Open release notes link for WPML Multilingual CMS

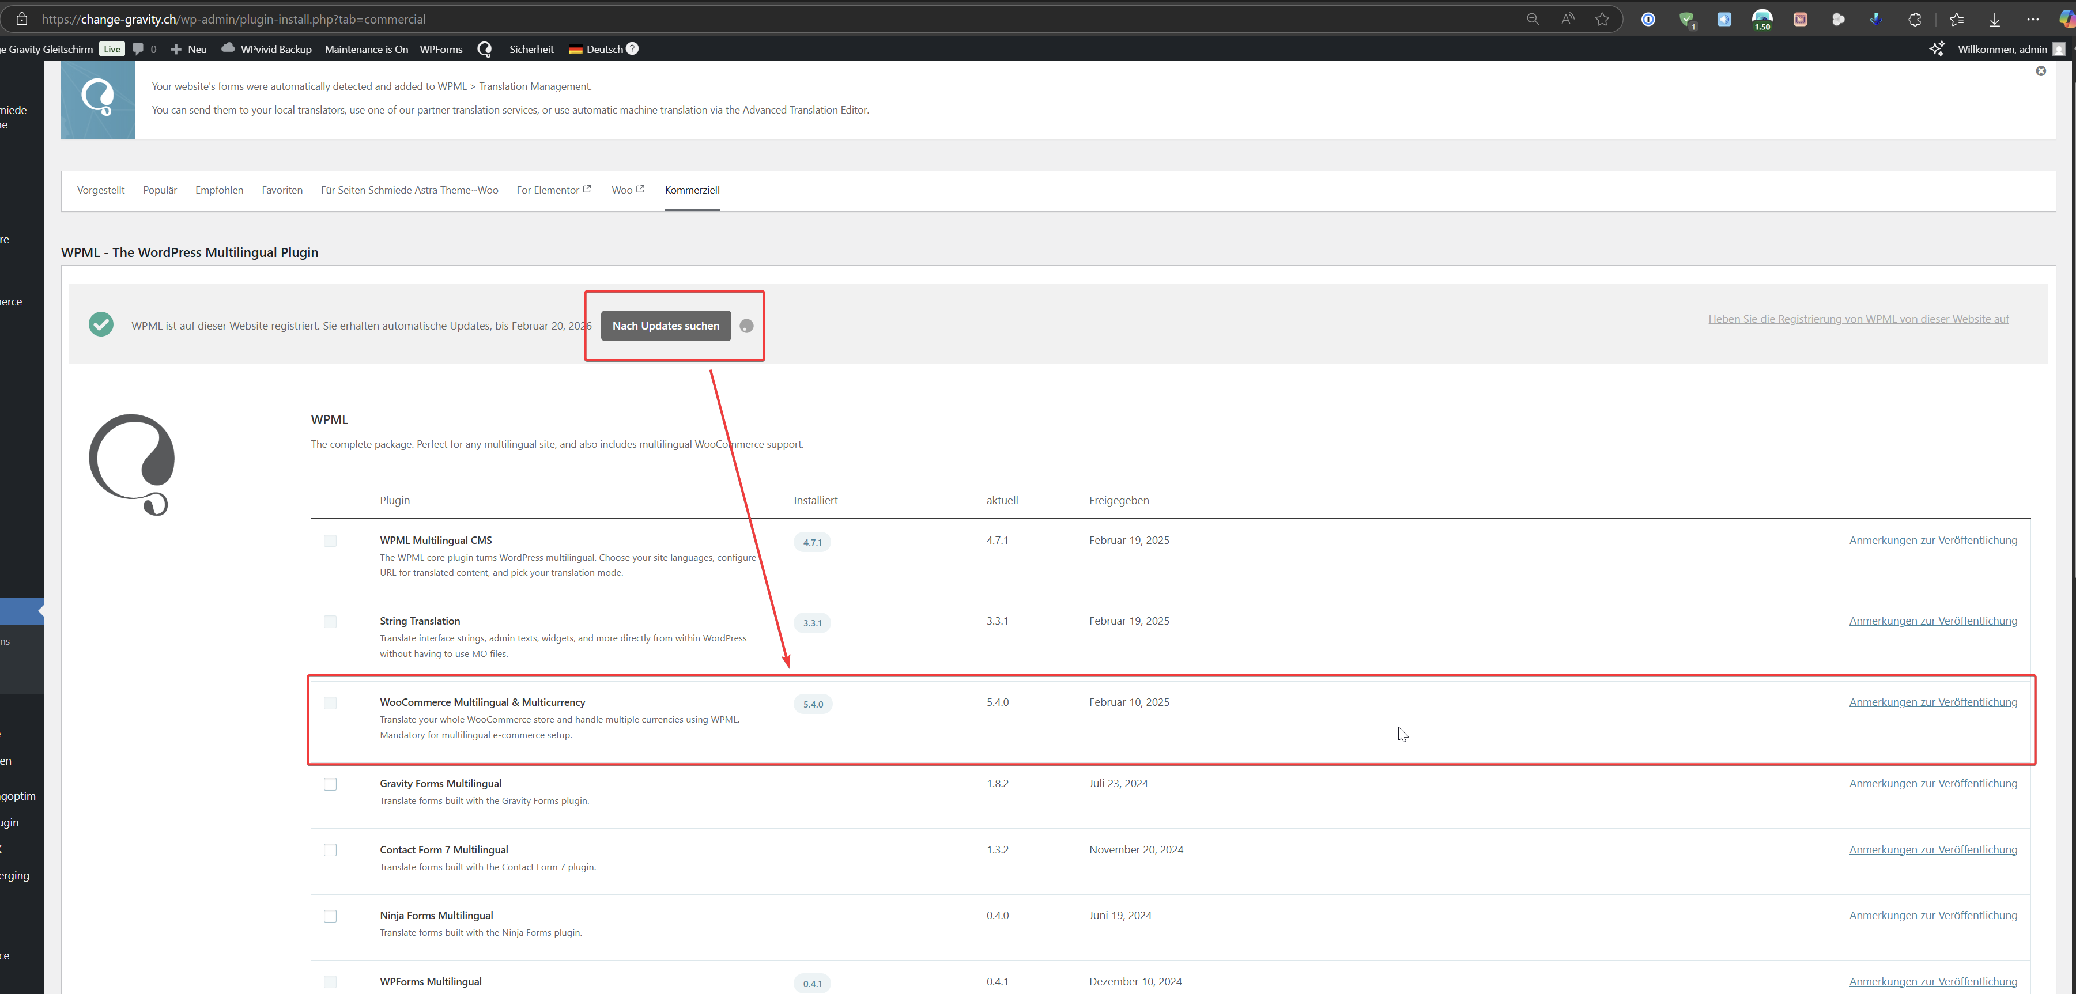tap(1932, 541)
